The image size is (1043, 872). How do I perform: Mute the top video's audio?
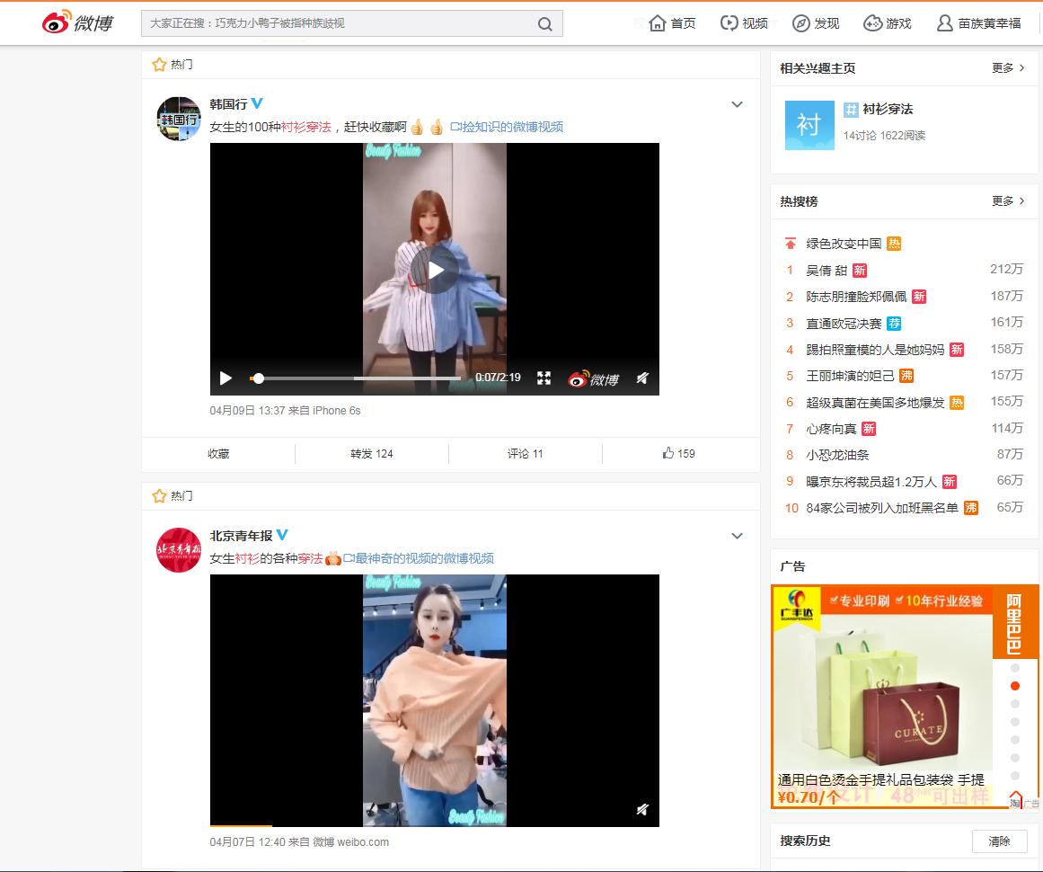coord(641,378)
